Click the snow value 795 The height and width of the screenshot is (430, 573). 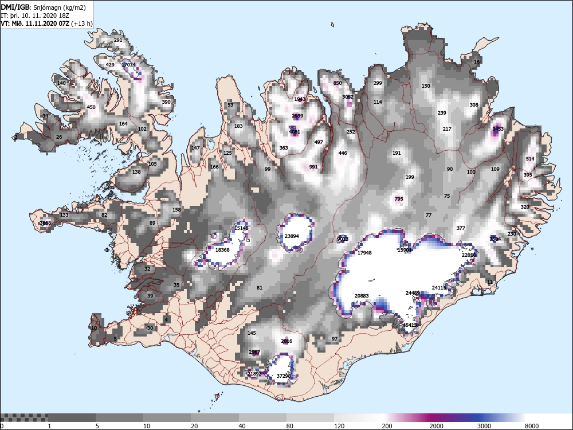click(x=399, y=199)
